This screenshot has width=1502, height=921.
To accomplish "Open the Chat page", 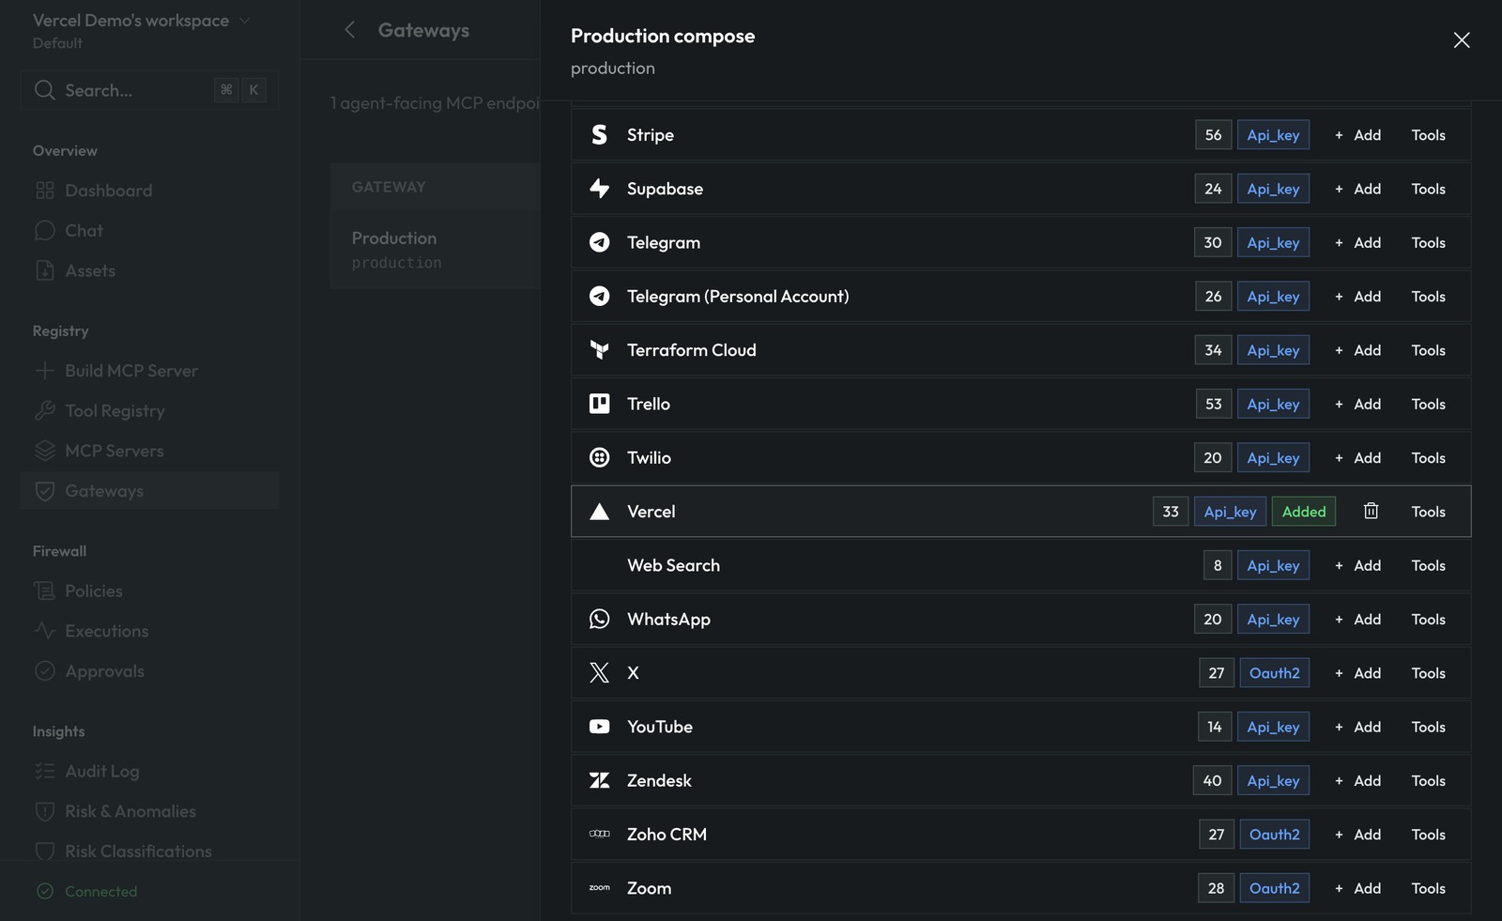I will pos(149,231).
